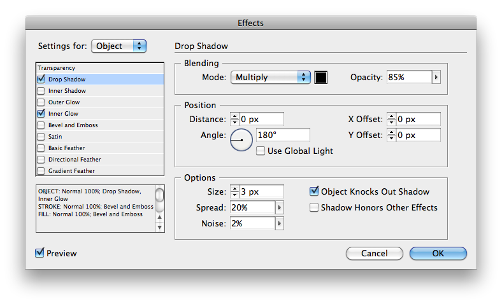Image resolution: width=502 pixels, height=304 pixels.
Task: Click the Cancel button
Action: click(374, 253)
